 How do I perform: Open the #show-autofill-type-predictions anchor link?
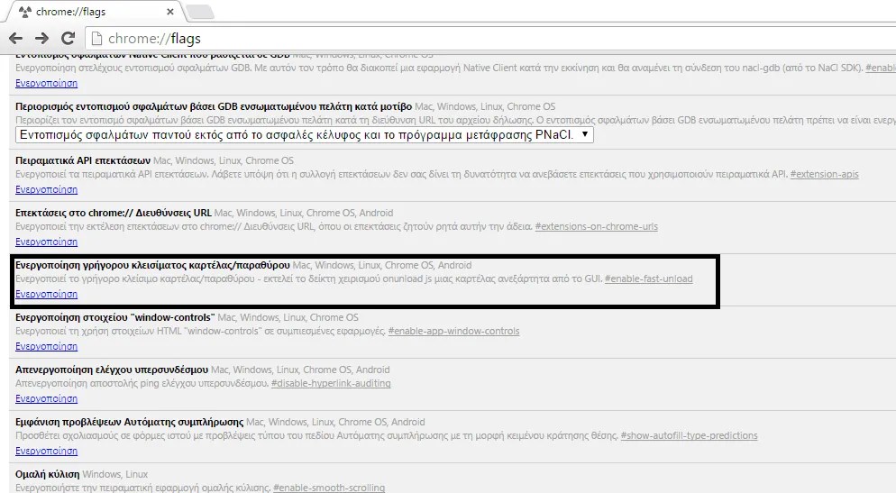(x=689, y=435)
